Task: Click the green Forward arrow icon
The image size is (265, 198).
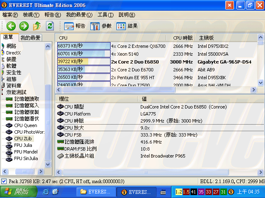Action: 24,26
